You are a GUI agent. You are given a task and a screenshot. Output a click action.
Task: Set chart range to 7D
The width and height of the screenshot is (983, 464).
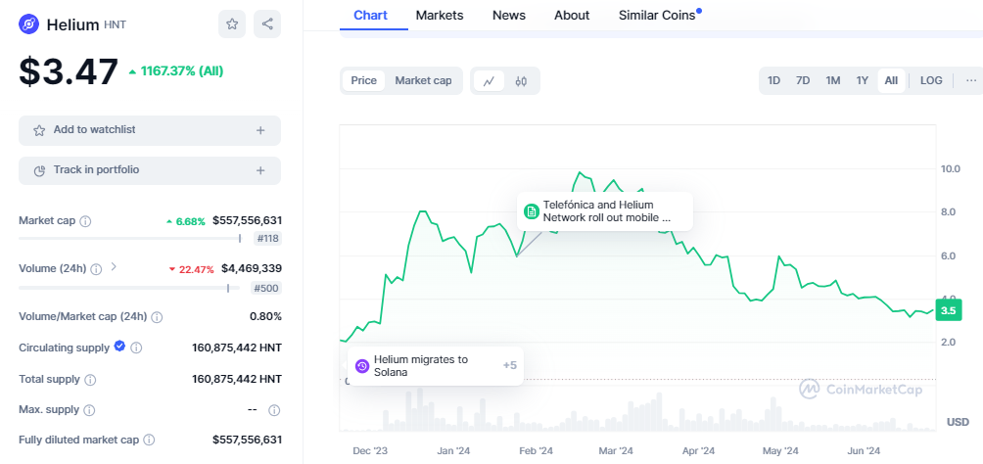[803, 80]
